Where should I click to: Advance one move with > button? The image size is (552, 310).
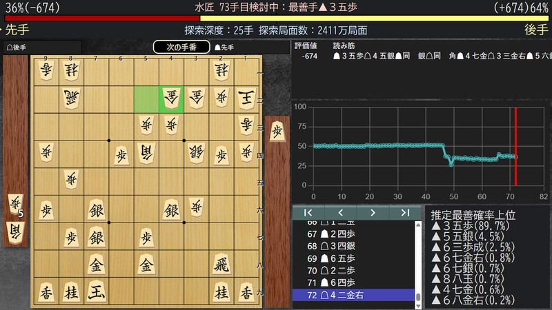click(x=373, y=213)
